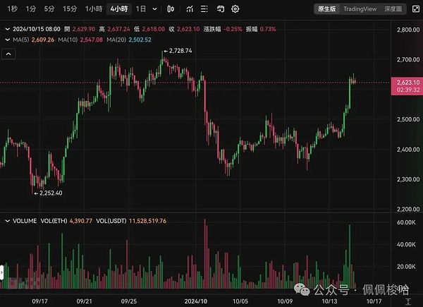Click the 10/09 date axis label
Screen dimensions: 423x307
coord(285,301)
